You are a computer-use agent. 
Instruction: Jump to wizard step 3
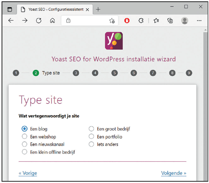[76, 73]
